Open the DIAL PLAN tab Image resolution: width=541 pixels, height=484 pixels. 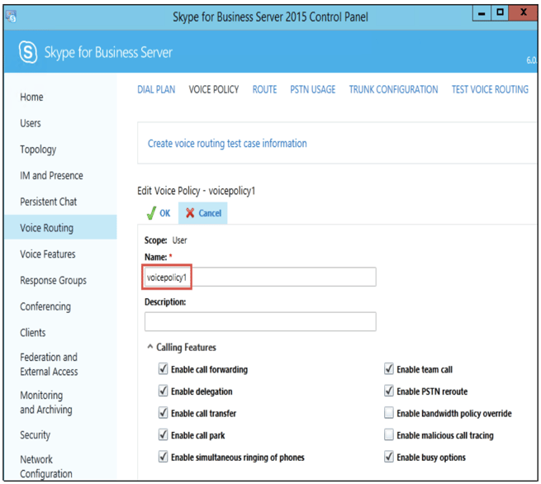pyautogui.click(x=156, y=90)
